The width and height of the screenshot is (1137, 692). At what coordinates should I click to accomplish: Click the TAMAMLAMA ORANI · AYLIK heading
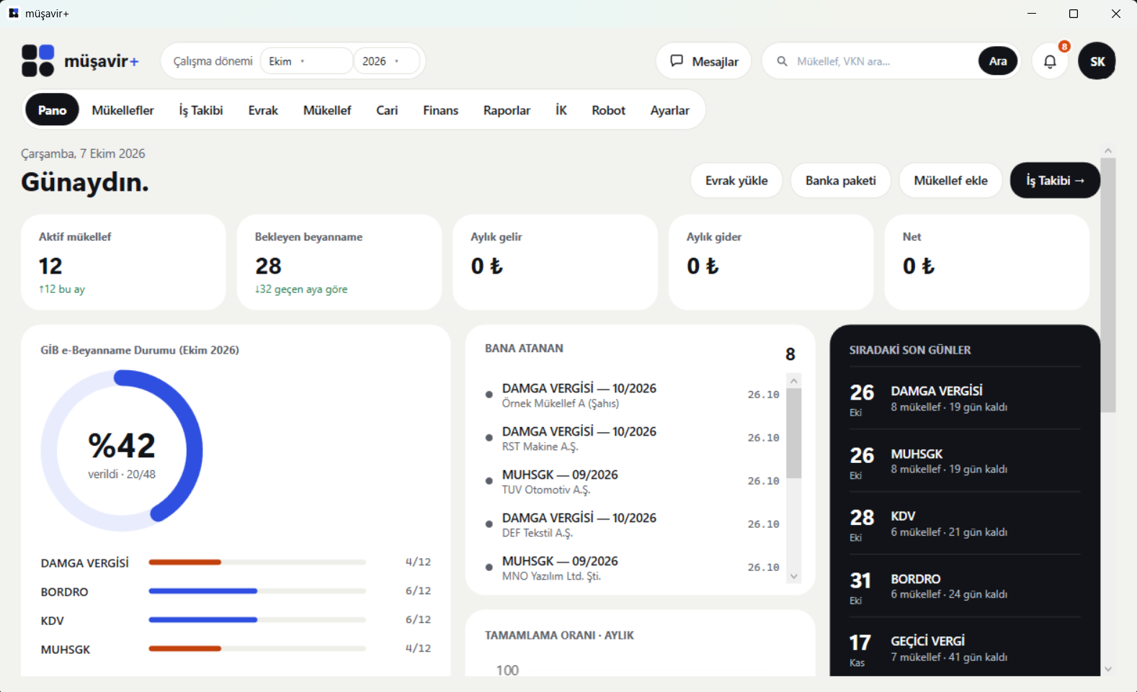coord(559,635)
